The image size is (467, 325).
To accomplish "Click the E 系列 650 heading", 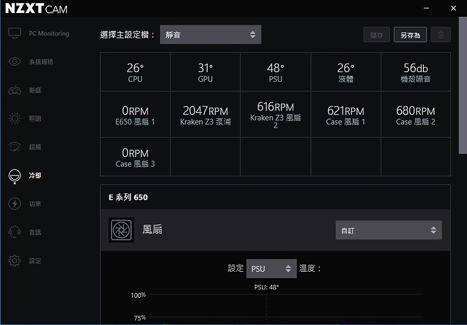I will tap(128, 197).
